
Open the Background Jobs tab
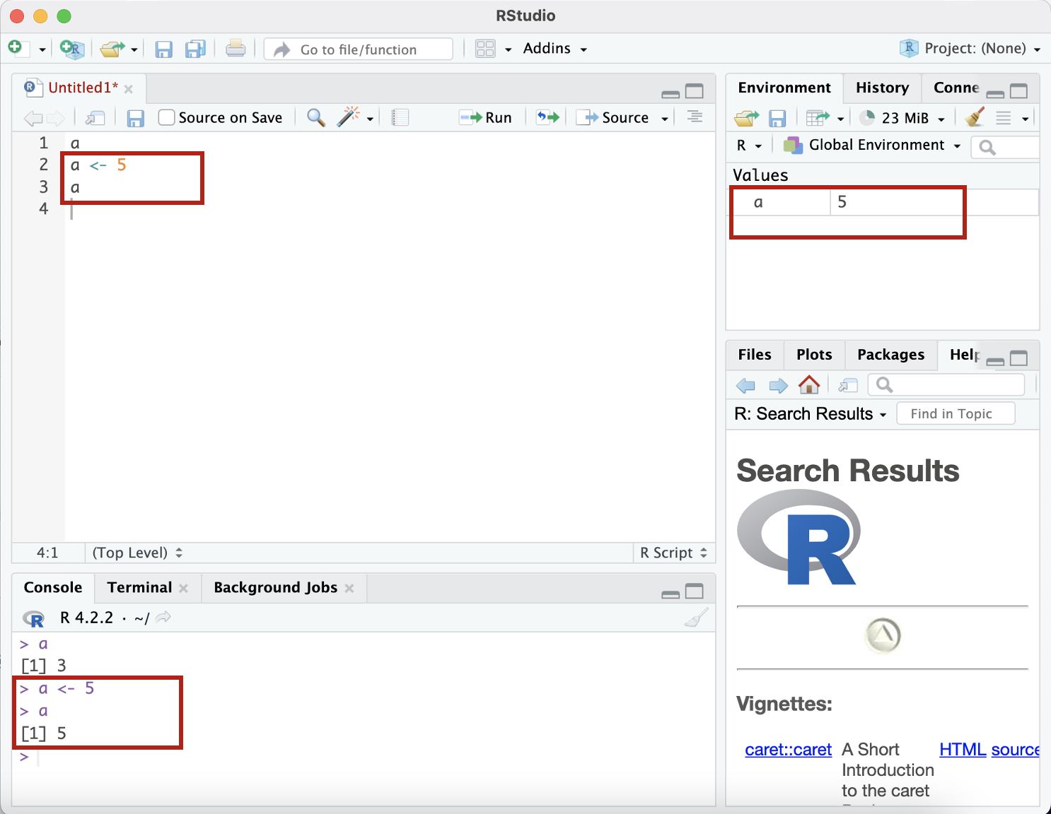tap(276, 588)
